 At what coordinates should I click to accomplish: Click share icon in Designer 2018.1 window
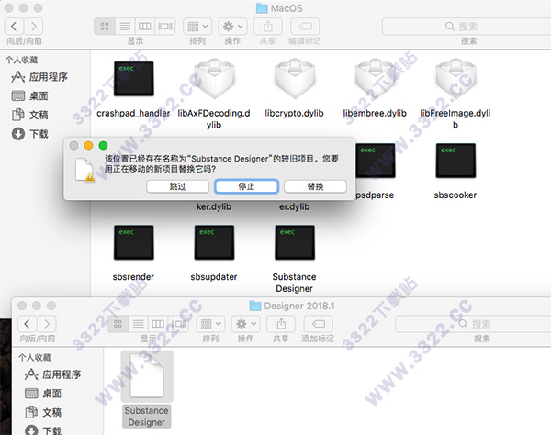(281, 324)
